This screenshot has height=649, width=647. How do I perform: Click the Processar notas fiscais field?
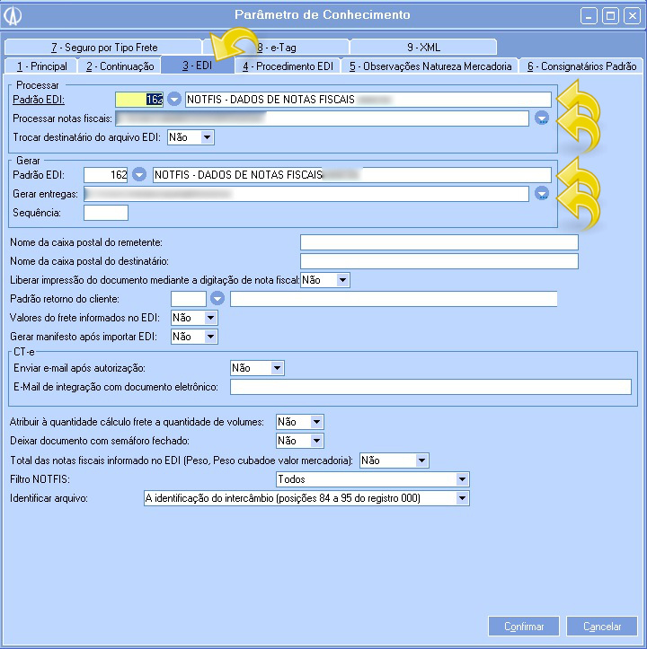[x=322, y=118]
